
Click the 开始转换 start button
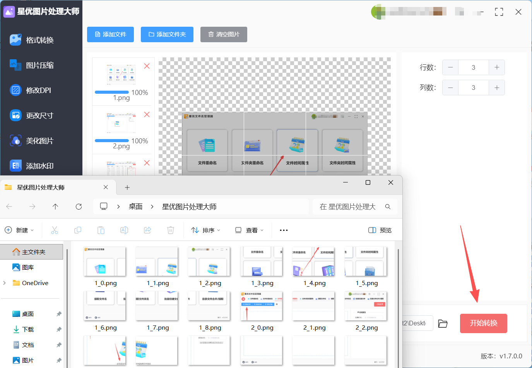tap(483, 323)
